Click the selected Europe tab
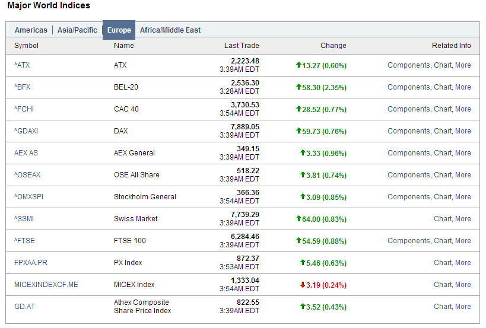 [119, 30]
